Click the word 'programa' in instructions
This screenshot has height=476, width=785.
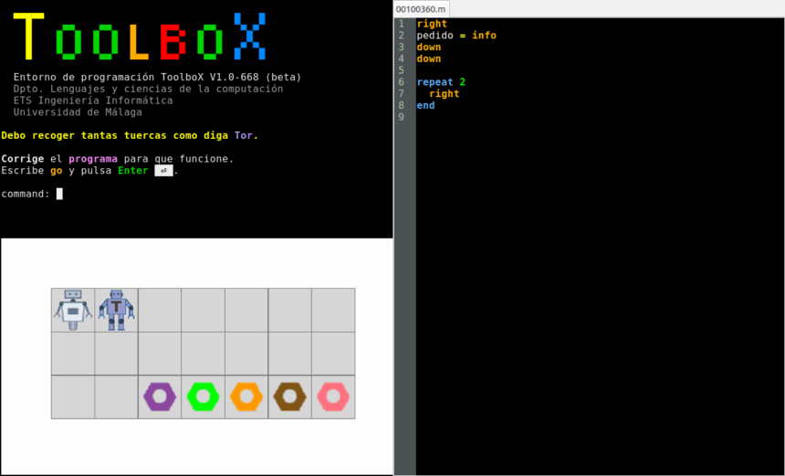pyautogui.click(x=93, y=159)
